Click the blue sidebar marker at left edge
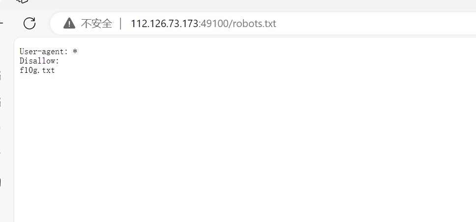476x222 pixels. click(x=0, y=152)
